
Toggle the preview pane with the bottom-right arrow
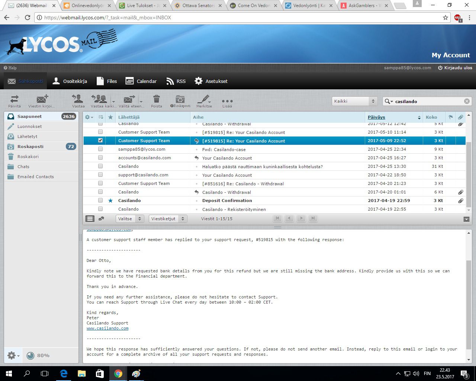click(x=467, y=220)
